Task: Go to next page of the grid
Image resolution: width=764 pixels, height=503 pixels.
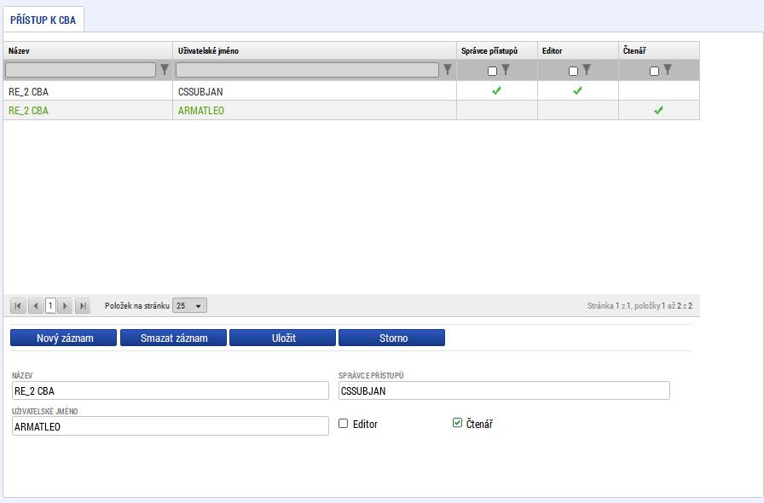Action: (x=65, y=306)
